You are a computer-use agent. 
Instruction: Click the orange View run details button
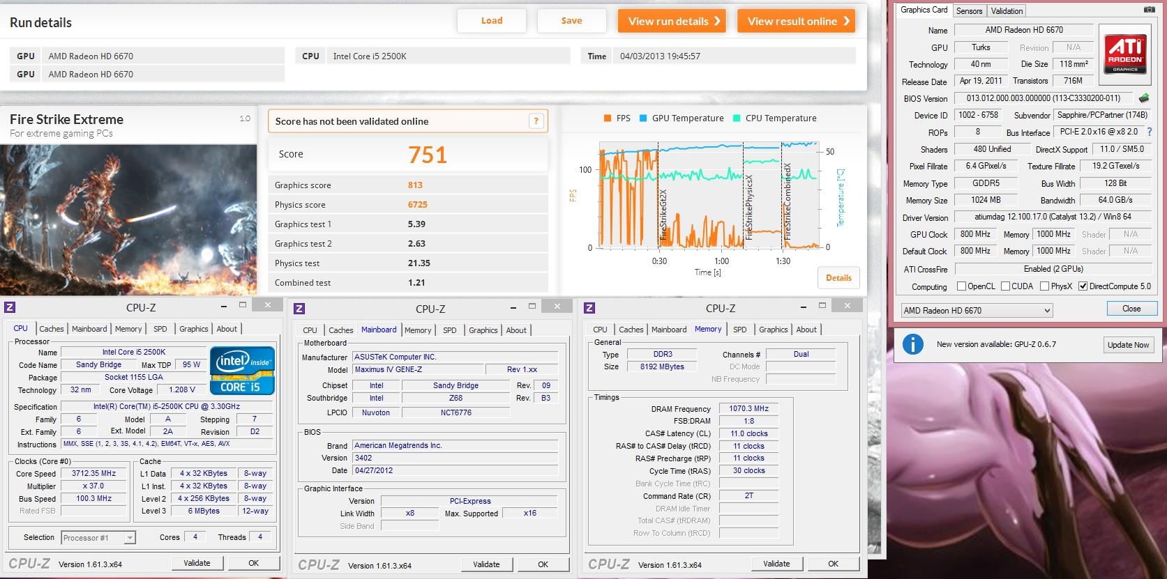(x=672, y=21)
